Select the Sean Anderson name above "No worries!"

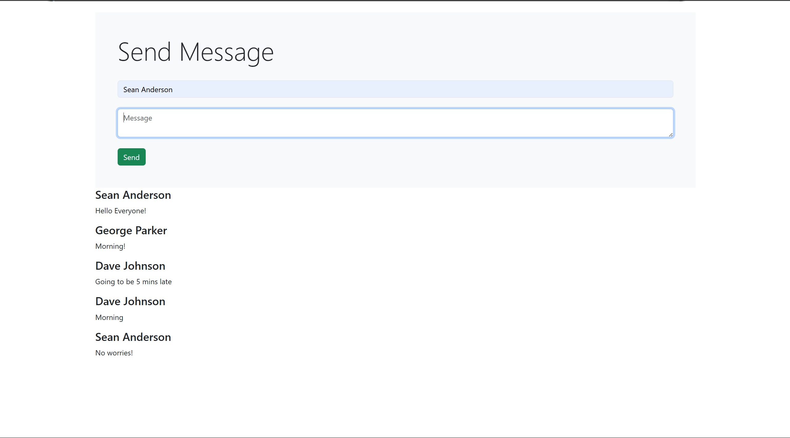tap(133, 337)
